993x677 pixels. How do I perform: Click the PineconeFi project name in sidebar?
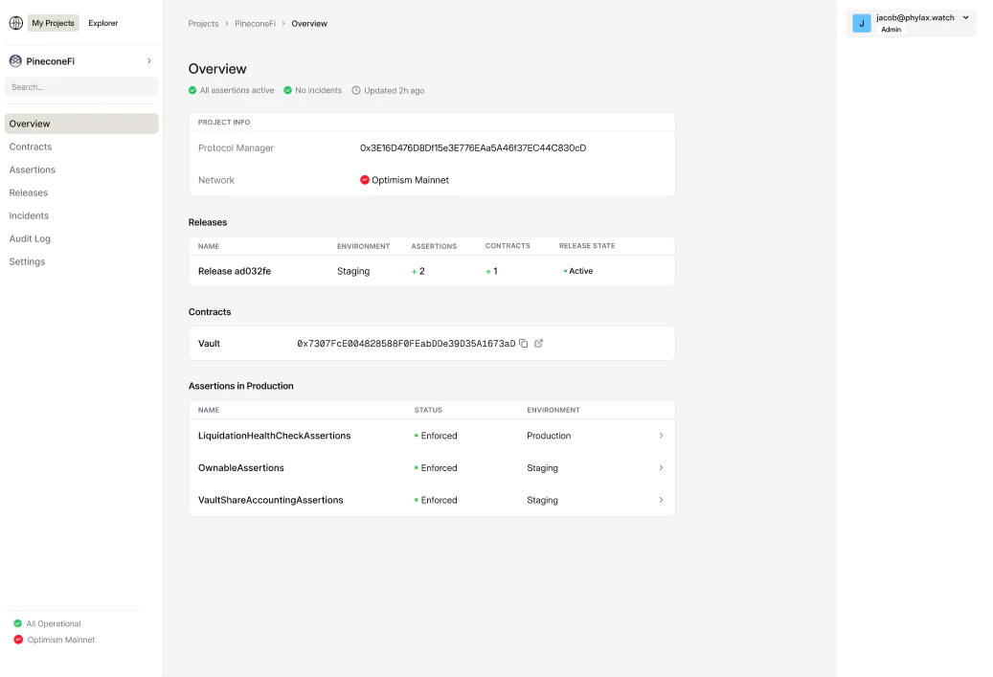50,60
